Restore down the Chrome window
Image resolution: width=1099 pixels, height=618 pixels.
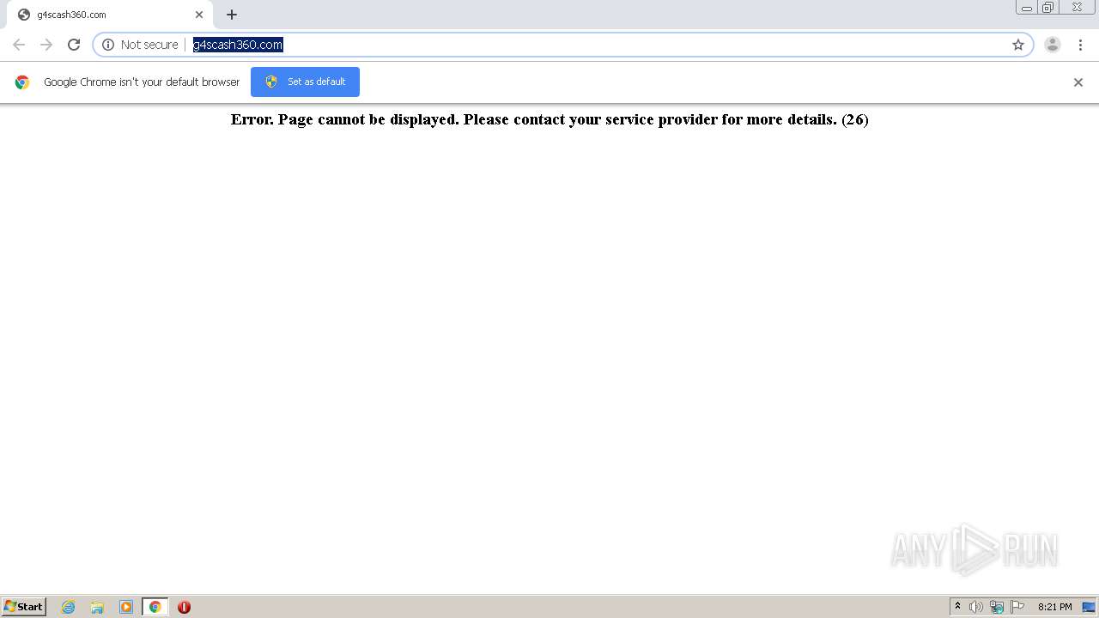[1047, 8]
